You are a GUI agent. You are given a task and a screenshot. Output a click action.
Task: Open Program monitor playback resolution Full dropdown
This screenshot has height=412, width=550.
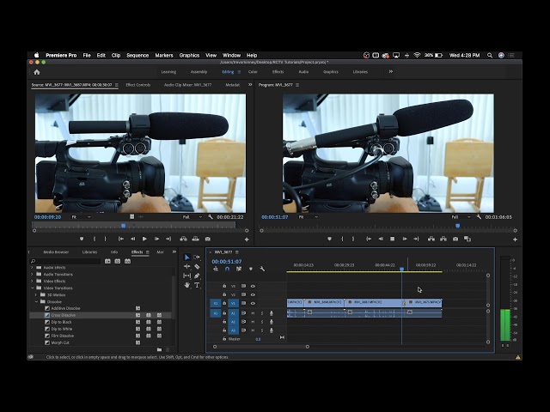tap(461, 217)
